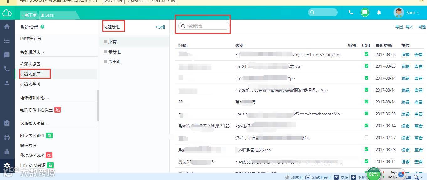
Task: Open 机器人学习 menu item
Action: point(30,84)
